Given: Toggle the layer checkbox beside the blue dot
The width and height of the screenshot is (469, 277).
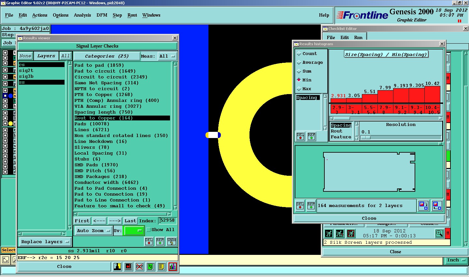Looking at the screenshot, I should tap(5, 96).
